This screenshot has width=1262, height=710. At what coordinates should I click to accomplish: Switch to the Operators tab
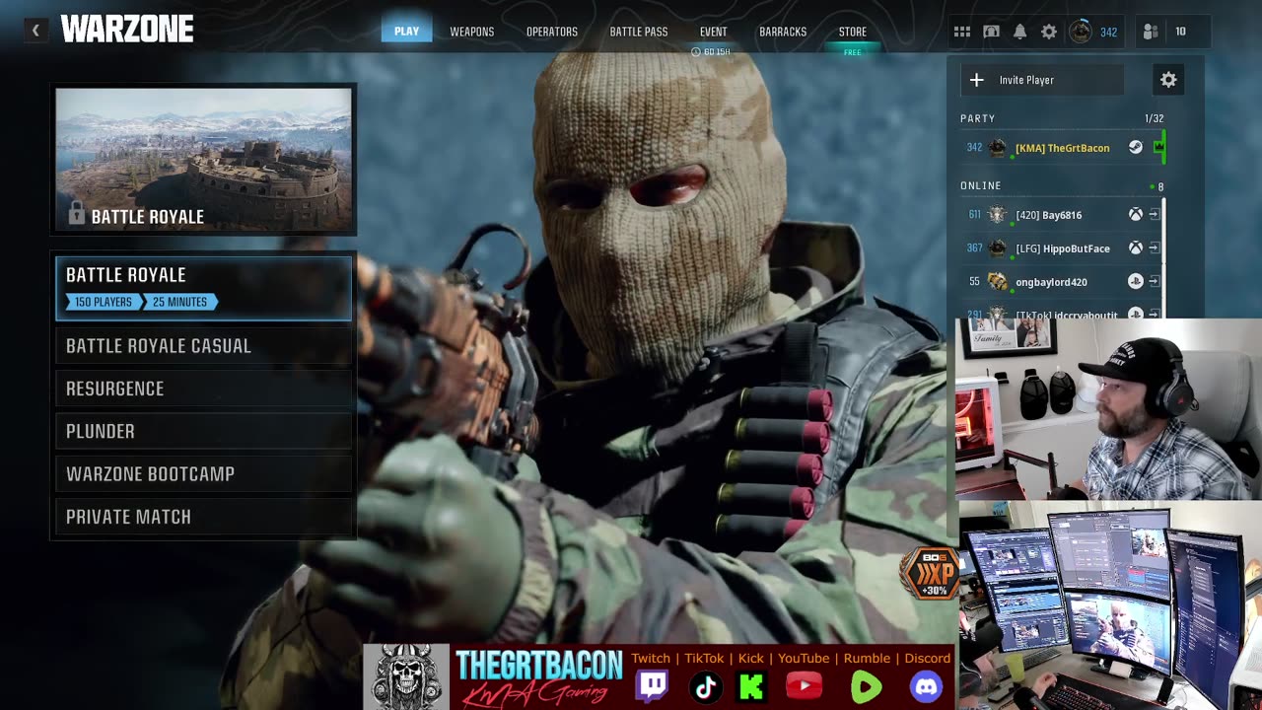click(x=552, y=32)
